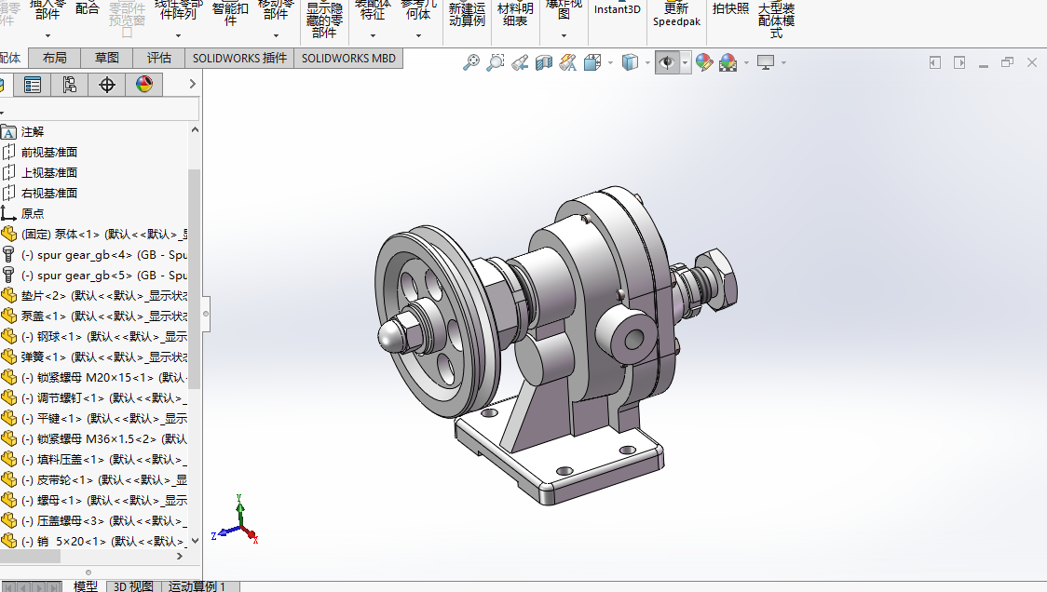
Task: Click the 新建运动算例 button
Action: pyautogui.click(x=467, y=14)
